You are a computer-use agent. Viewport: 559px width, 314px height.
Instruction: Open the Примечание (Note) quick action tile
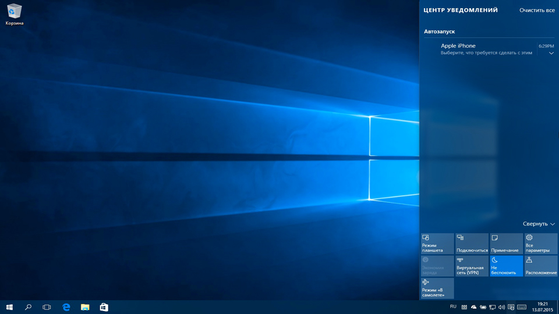(x=506, y=244)
